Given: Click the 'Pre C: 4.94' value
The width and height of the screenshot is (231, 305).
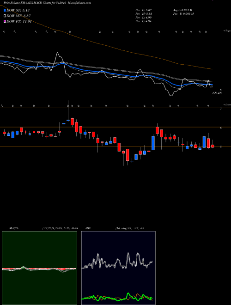Looking at the screenshot, I should (144, 21).
